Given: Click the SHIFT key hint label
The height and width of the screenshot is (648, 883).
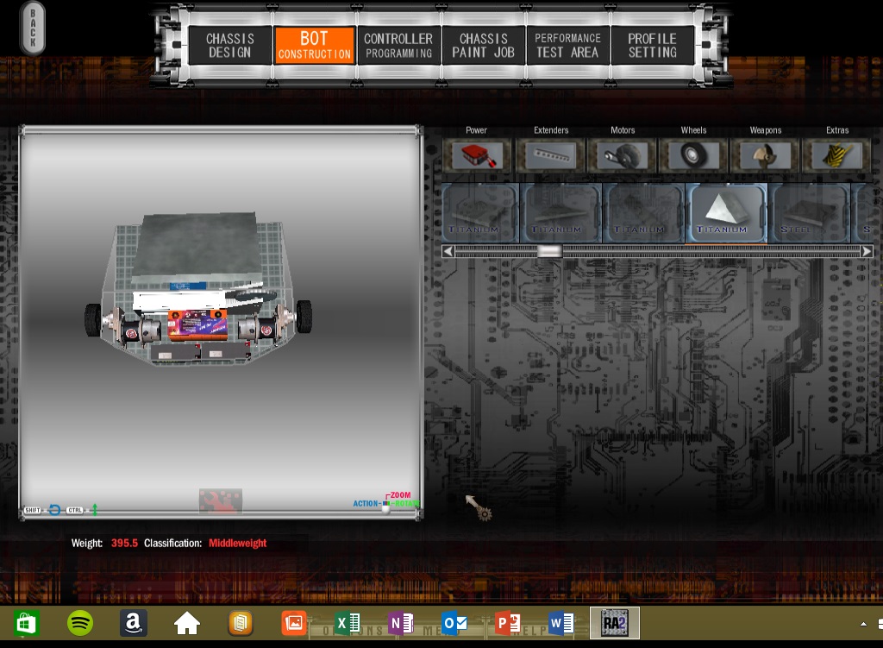Looking at the screenshot, I should (x=33, y=511).
